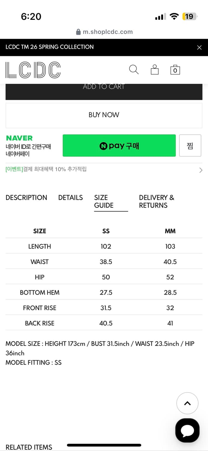The height and width of the screenshot is (451, 208).
Task: Tap the padlock icon in the address bar
Action: [79, 32]
